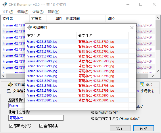Open the 编辑(E) menu
Viewport: 161px width, 133px height.
point(23,12)
